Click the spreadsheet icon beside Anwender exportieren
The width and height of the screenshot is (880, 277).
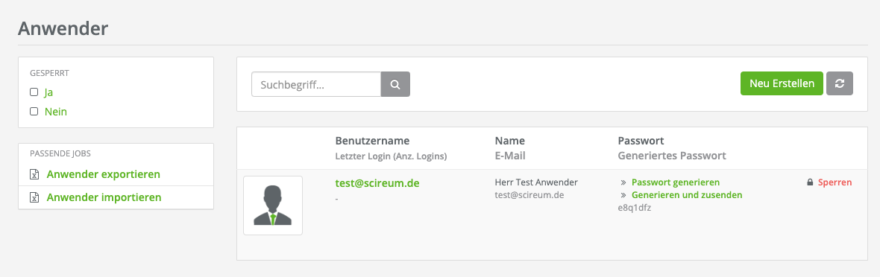point(34,174)
